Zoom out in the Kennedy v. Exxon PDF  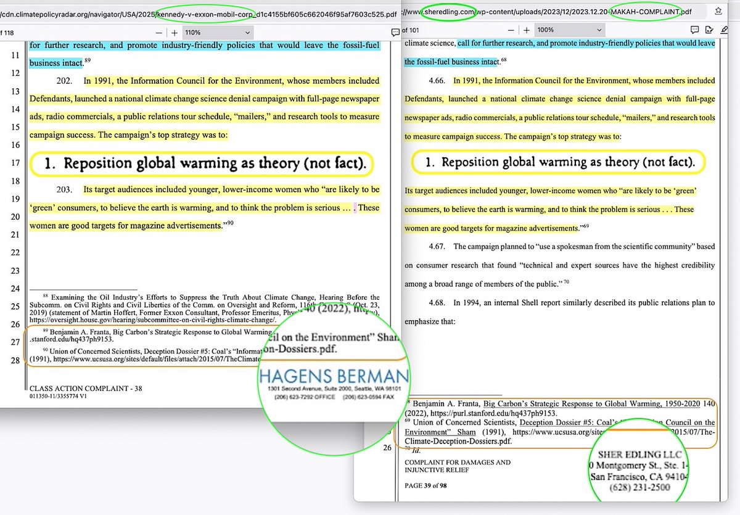coord(160,32)
